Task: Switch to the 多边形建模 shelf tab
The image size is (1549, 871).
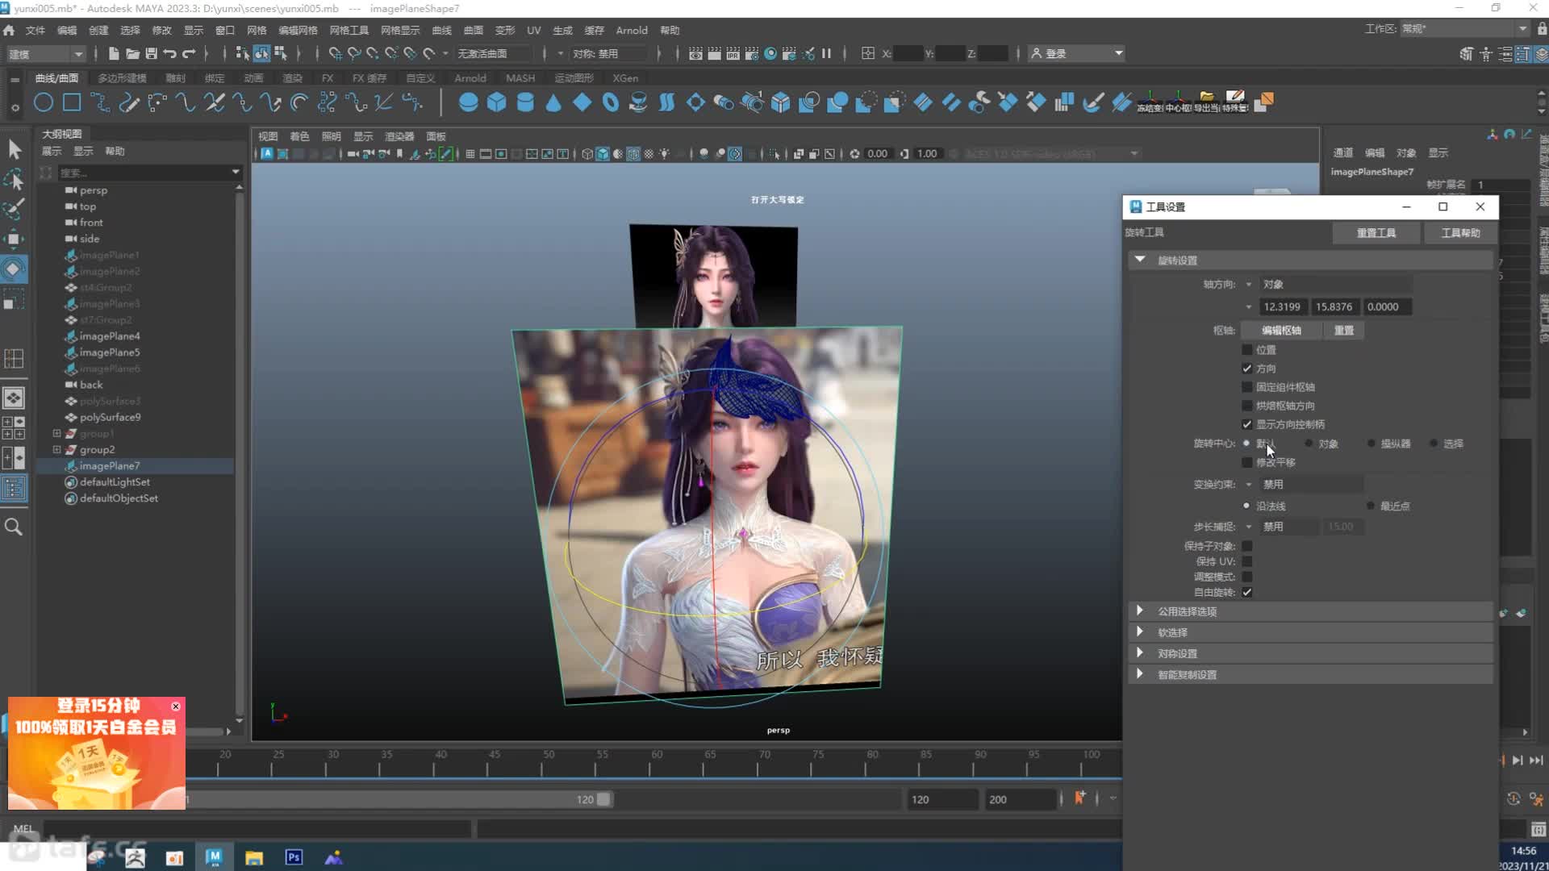Action: point(122,78)
